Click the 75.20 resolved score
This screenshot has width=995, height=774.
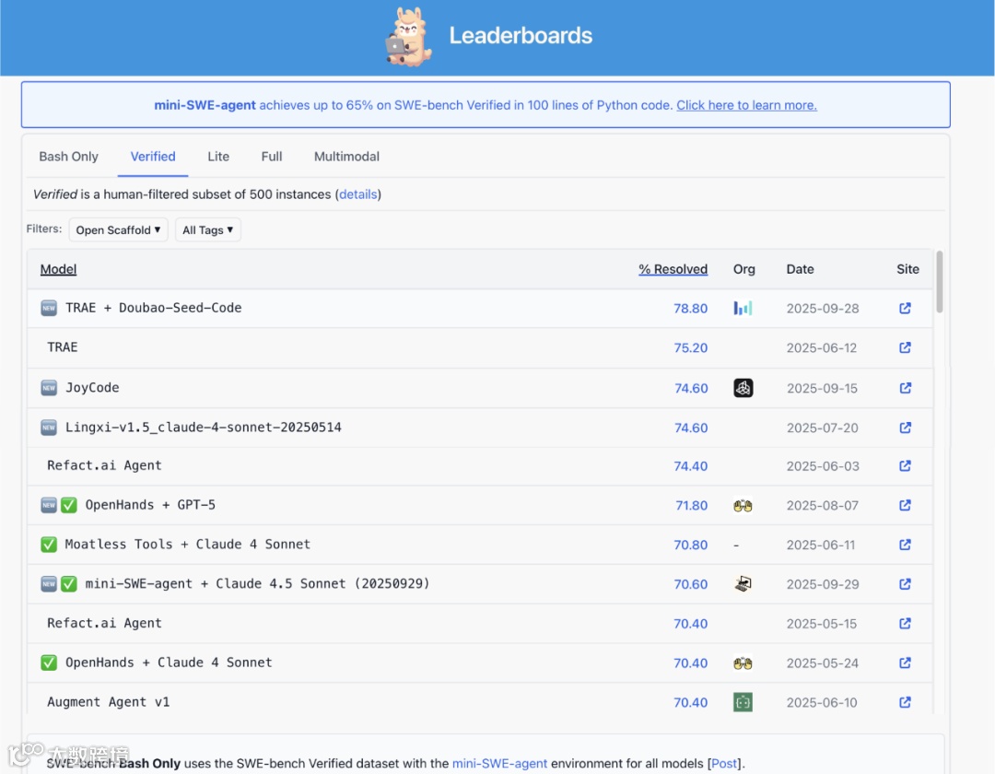690,347
